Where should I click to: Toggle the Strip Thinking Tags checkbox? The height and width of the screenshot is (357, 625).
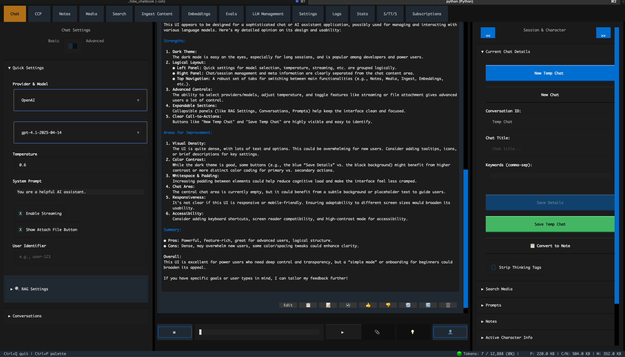[x=493, y=268]
